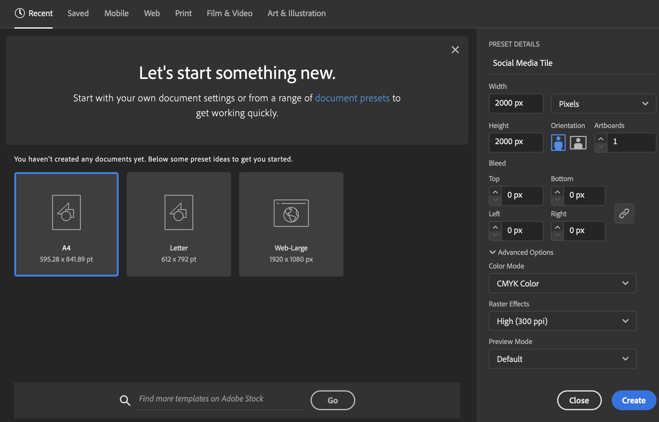
Task: Select landscape orientation icon
Action: coord(578,143)
